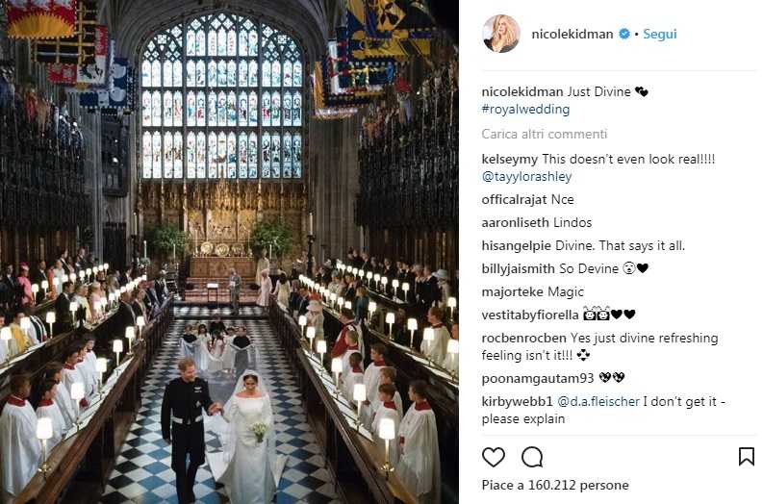Open aaronliseth's profile from the comments
The height and width of the screenshot is (504, 763).
(514, 222)
